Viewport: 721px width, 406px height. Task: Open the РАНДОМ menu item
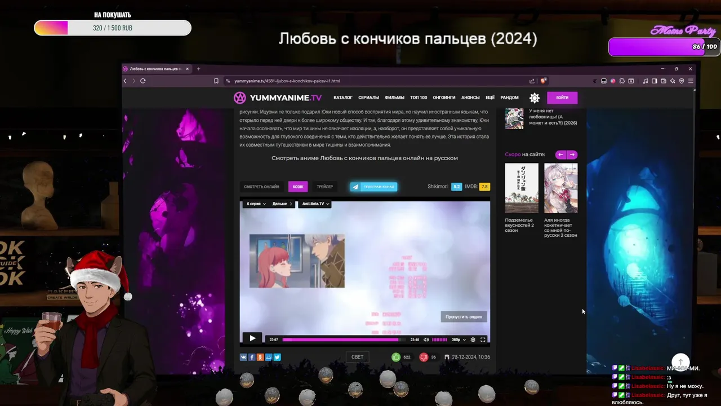tap(509, 98)
